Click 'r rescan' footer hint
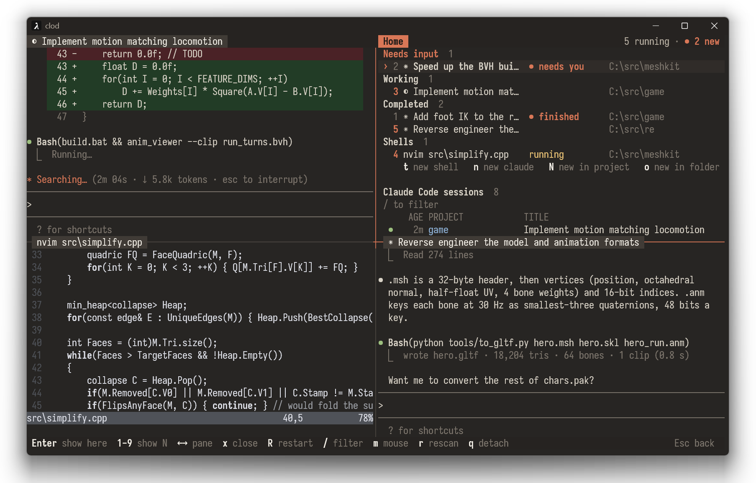The height and width of the screenshot is (483, 756). pyautogui.click(x=438, y=443)
